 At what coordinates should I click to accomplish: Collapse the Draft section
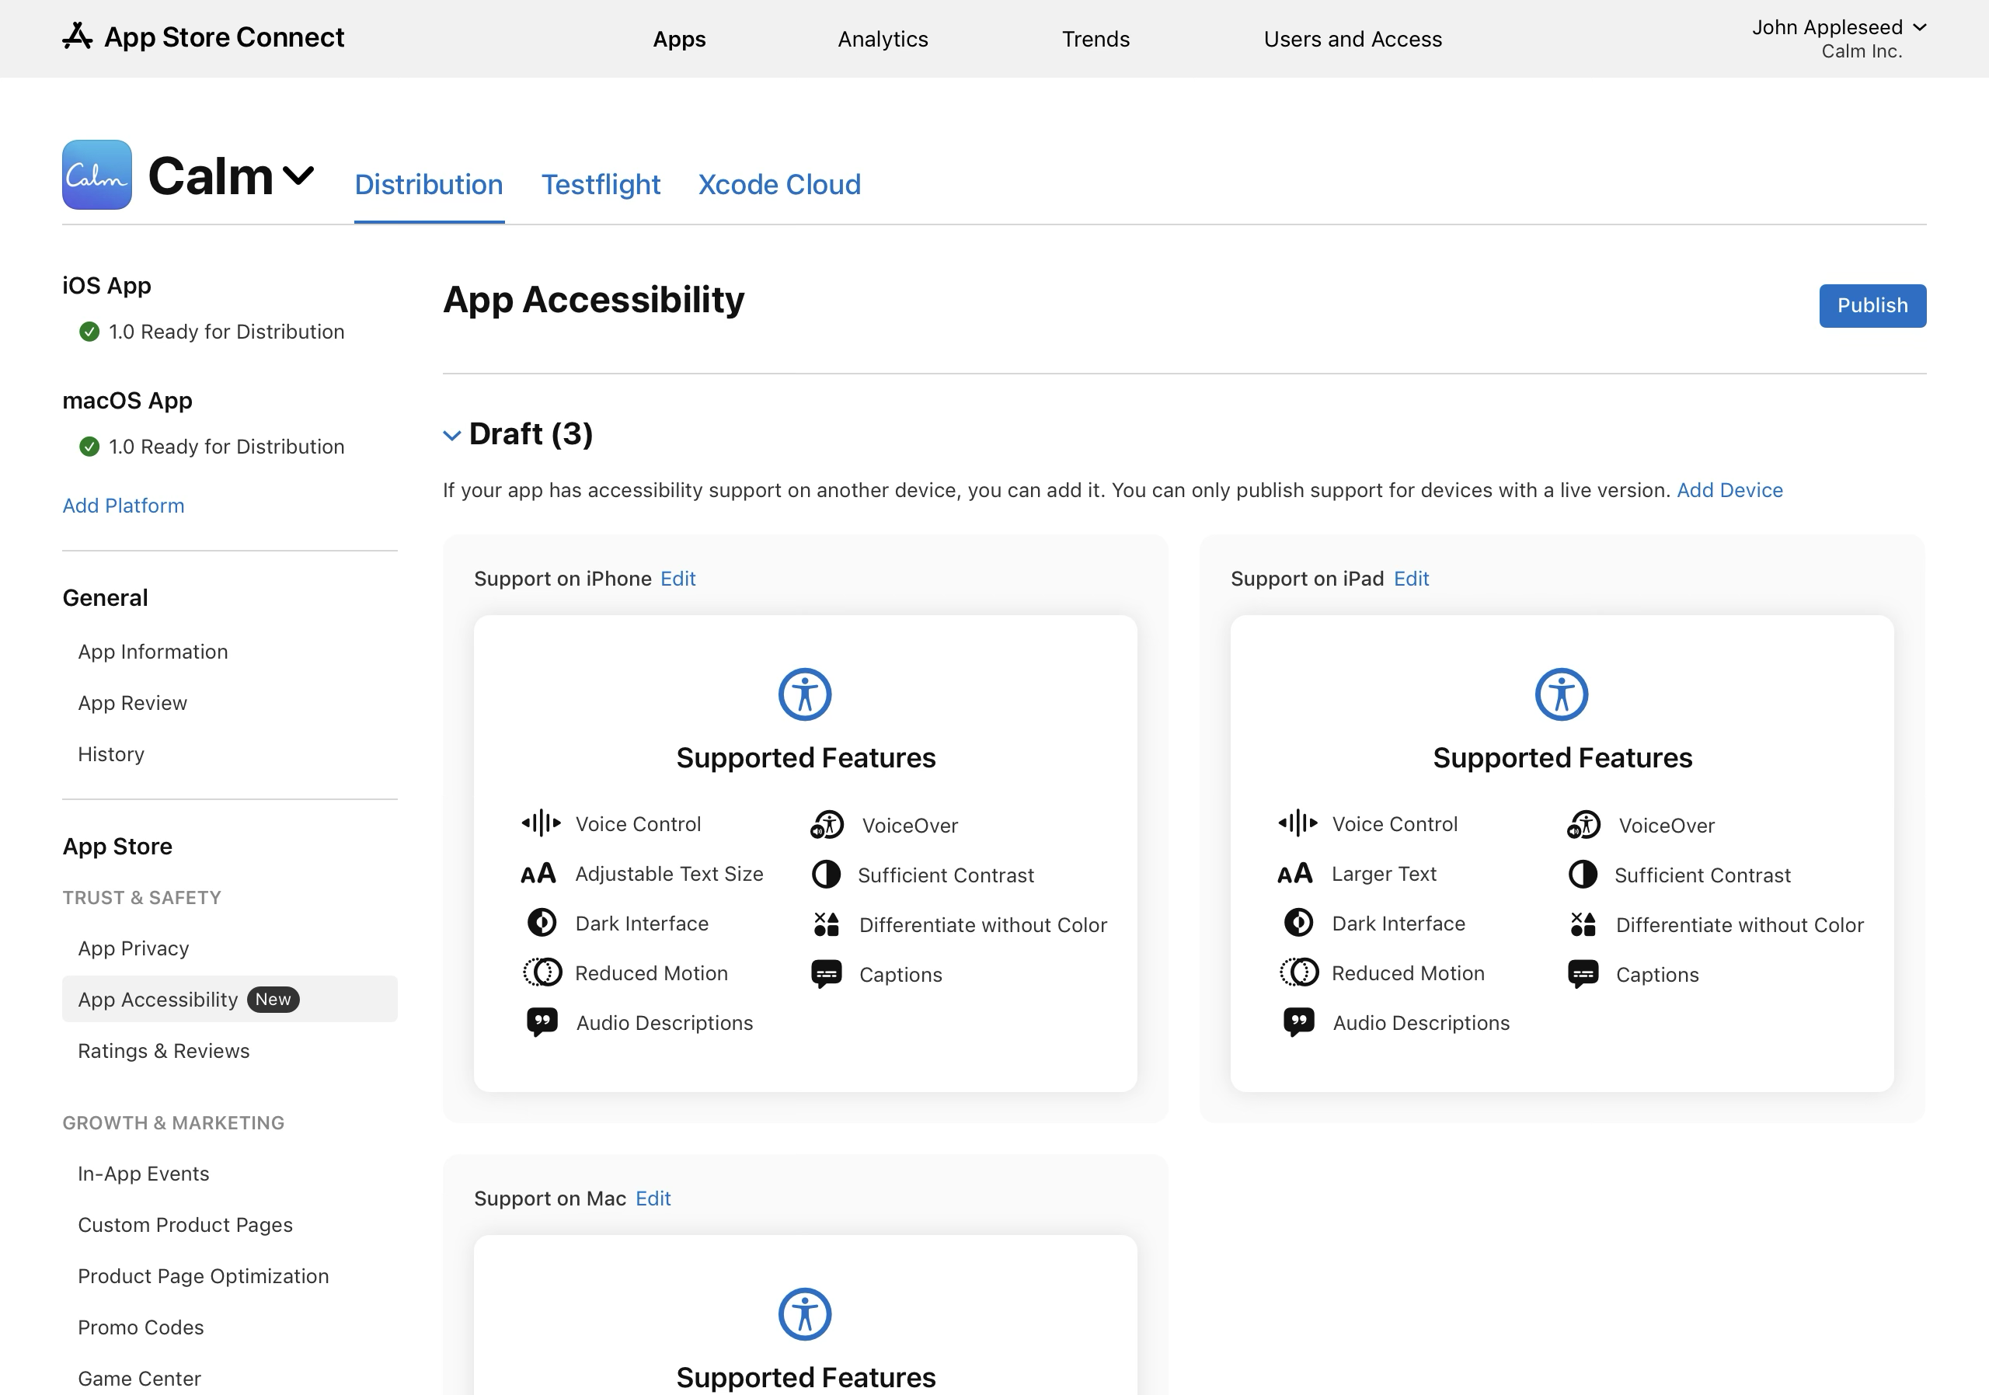tap(452, 435)
